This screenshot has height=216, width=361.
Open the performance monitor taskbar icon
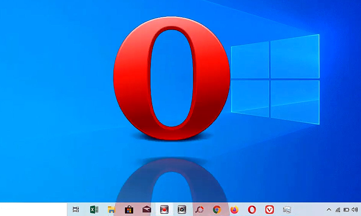tap(287, 209)
